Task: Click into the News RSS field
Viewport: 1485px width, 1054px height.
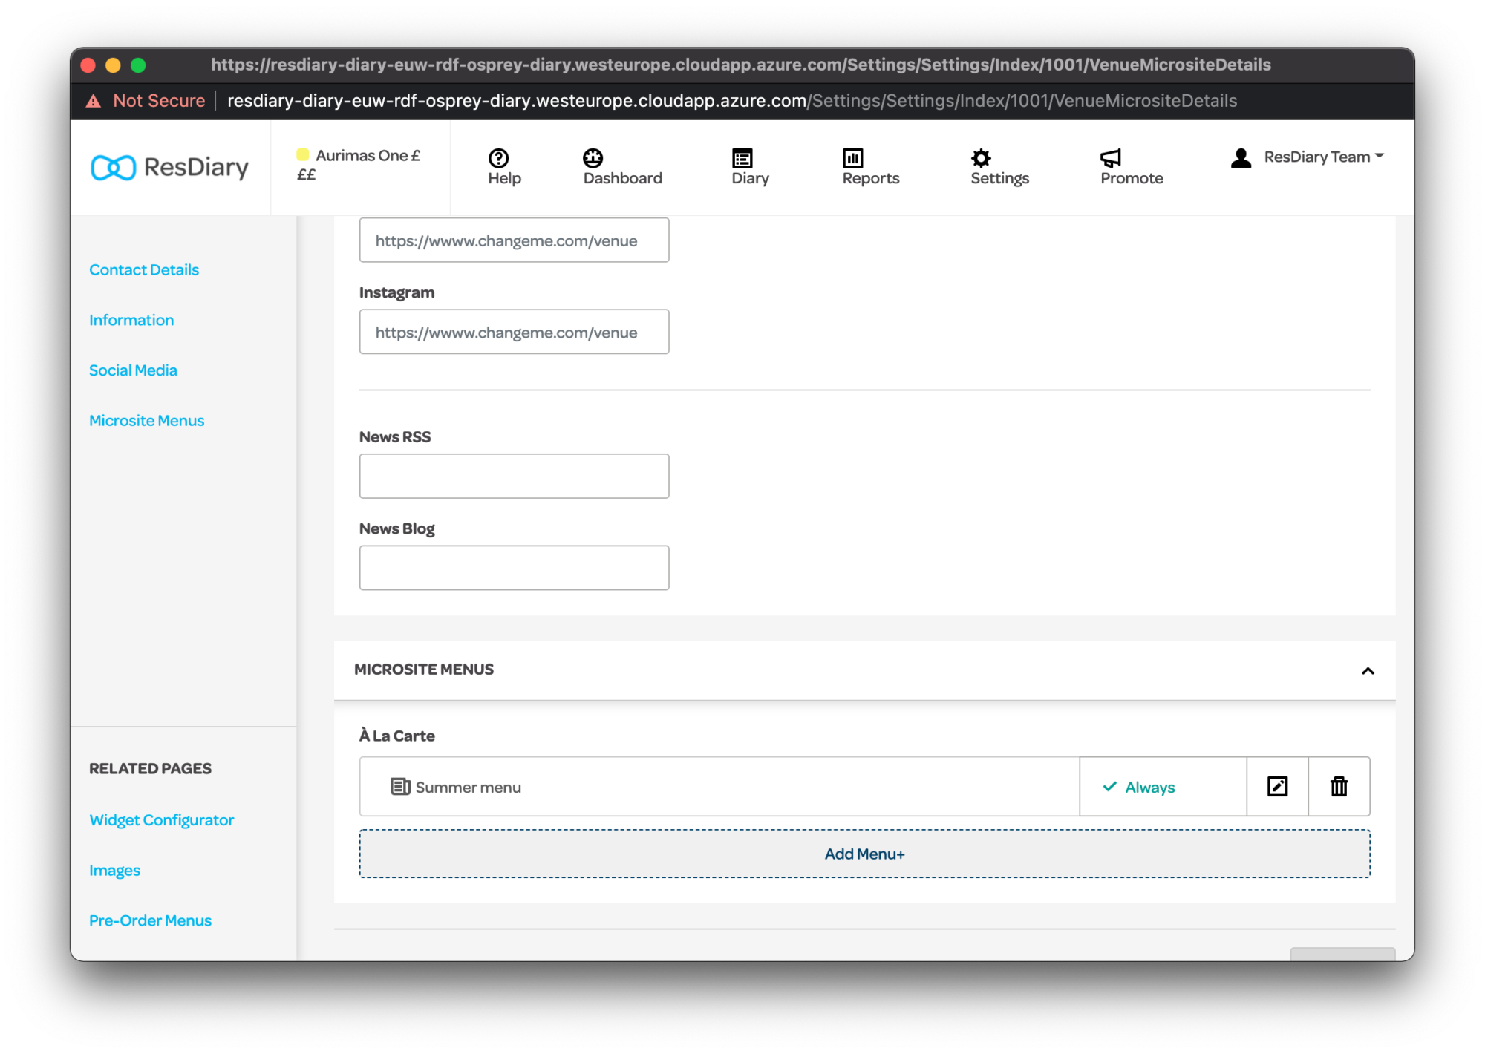Action: (x=514, y=476)
